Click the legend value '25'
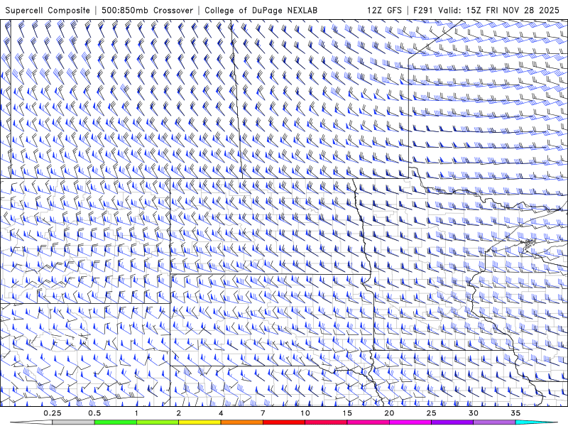Screen dimensions: 568x426 pyautogui.click(x=432, y=413)
